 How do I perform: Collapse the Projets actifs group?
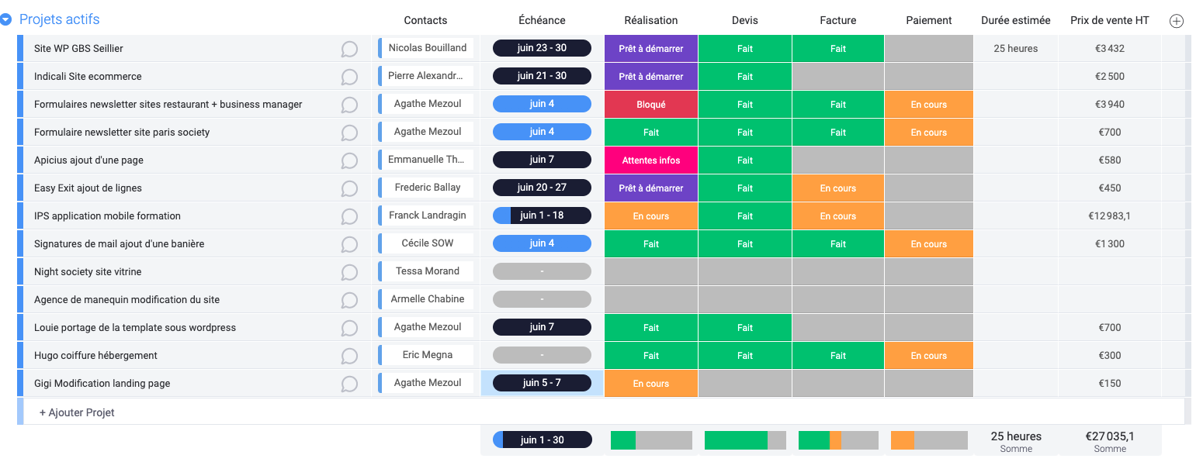[x=6, y=20]
